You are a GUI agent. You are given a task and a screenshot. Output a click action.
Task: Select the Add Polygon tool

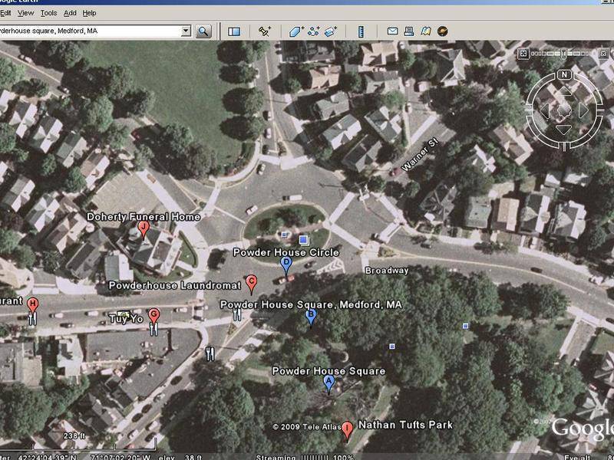(x=296, y=31)
